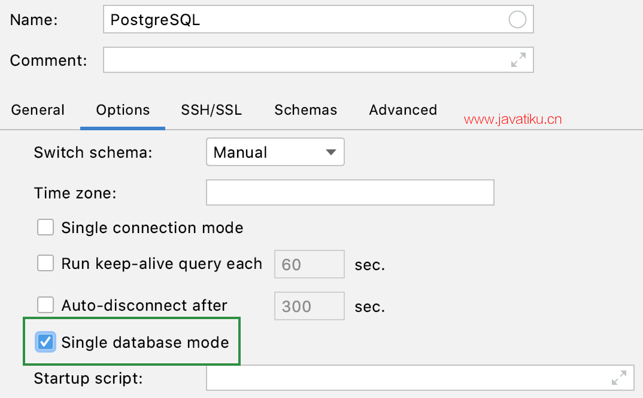Image resolution: width=643 pixels, height=398 pixels.
Task: Switch to the General tab
Action: click(x=38, y=110)
